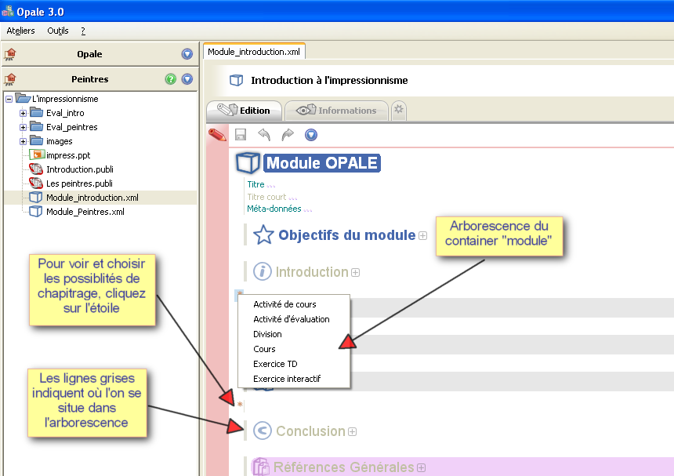Click the orange insert star above Conclusion
Image resolution: width=674 pixels, height=476 pixels.
click(x=240, y=404)
